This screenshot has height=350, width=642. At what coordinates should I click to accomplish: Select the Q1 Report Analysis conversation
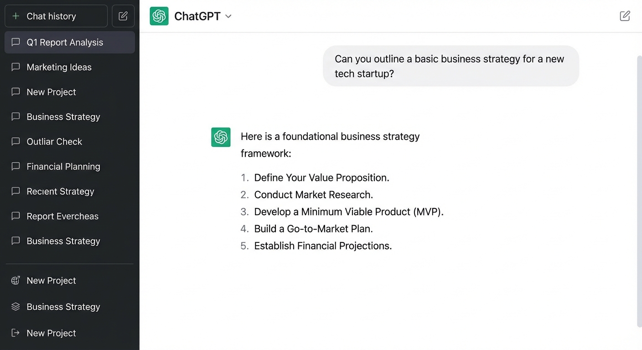65,42
